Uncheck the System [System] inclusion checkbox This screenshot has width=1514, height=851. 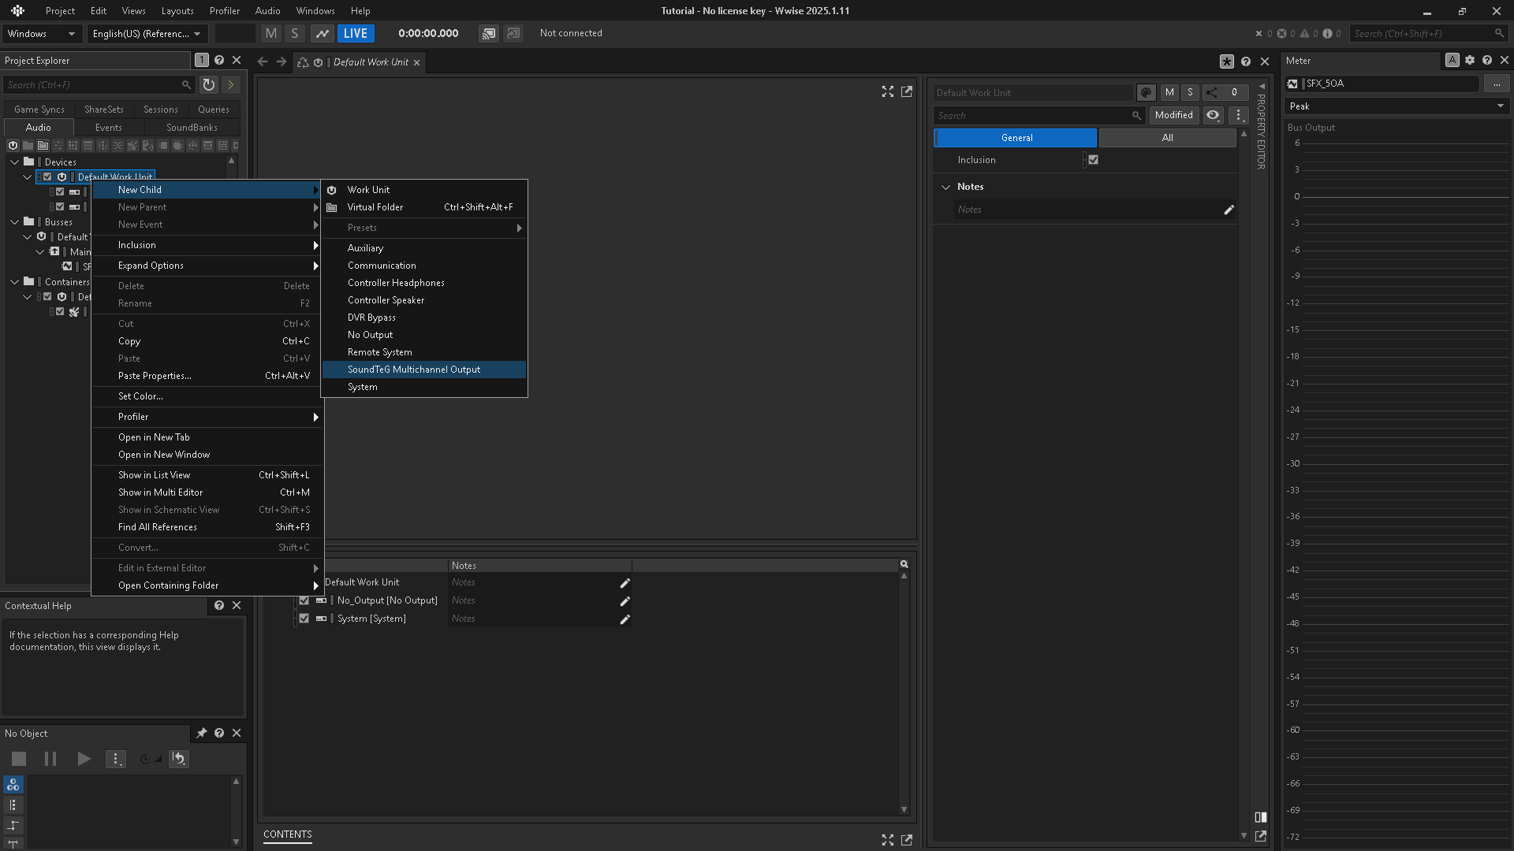(x=304, y=619)
